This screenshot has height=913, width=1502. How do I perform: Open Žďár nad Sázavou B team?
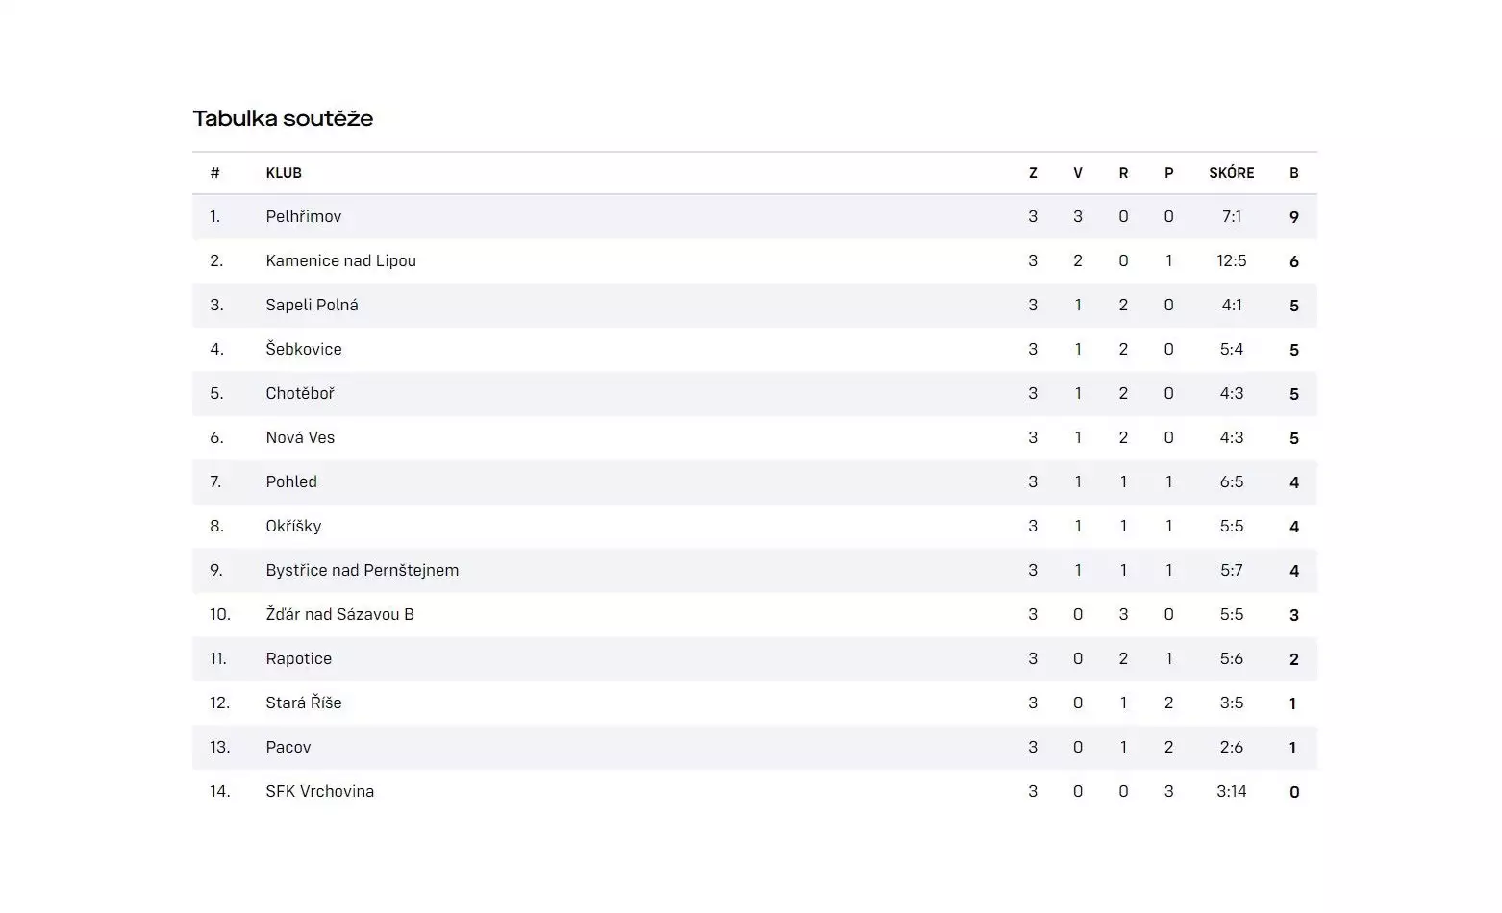coord(339,614)
